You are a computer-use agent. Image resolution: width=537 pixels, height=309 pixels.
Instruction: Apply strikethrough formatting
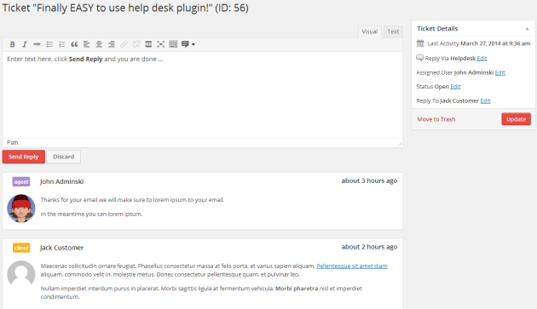click(x=37, y=44)
